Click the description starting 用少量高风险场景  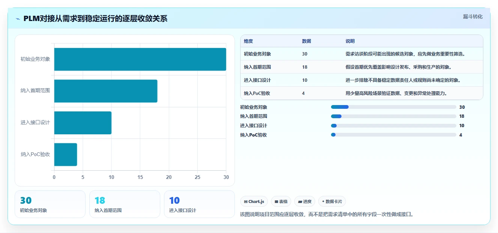pos(397,93)
